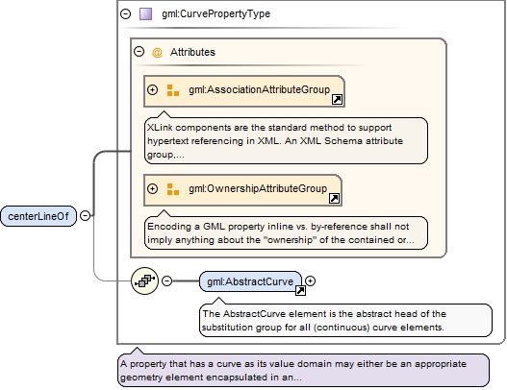The image size is (507, 390).
Task: Expand gml:AssociationAttributeGroup with its plus button
Action: coord(152,89)
